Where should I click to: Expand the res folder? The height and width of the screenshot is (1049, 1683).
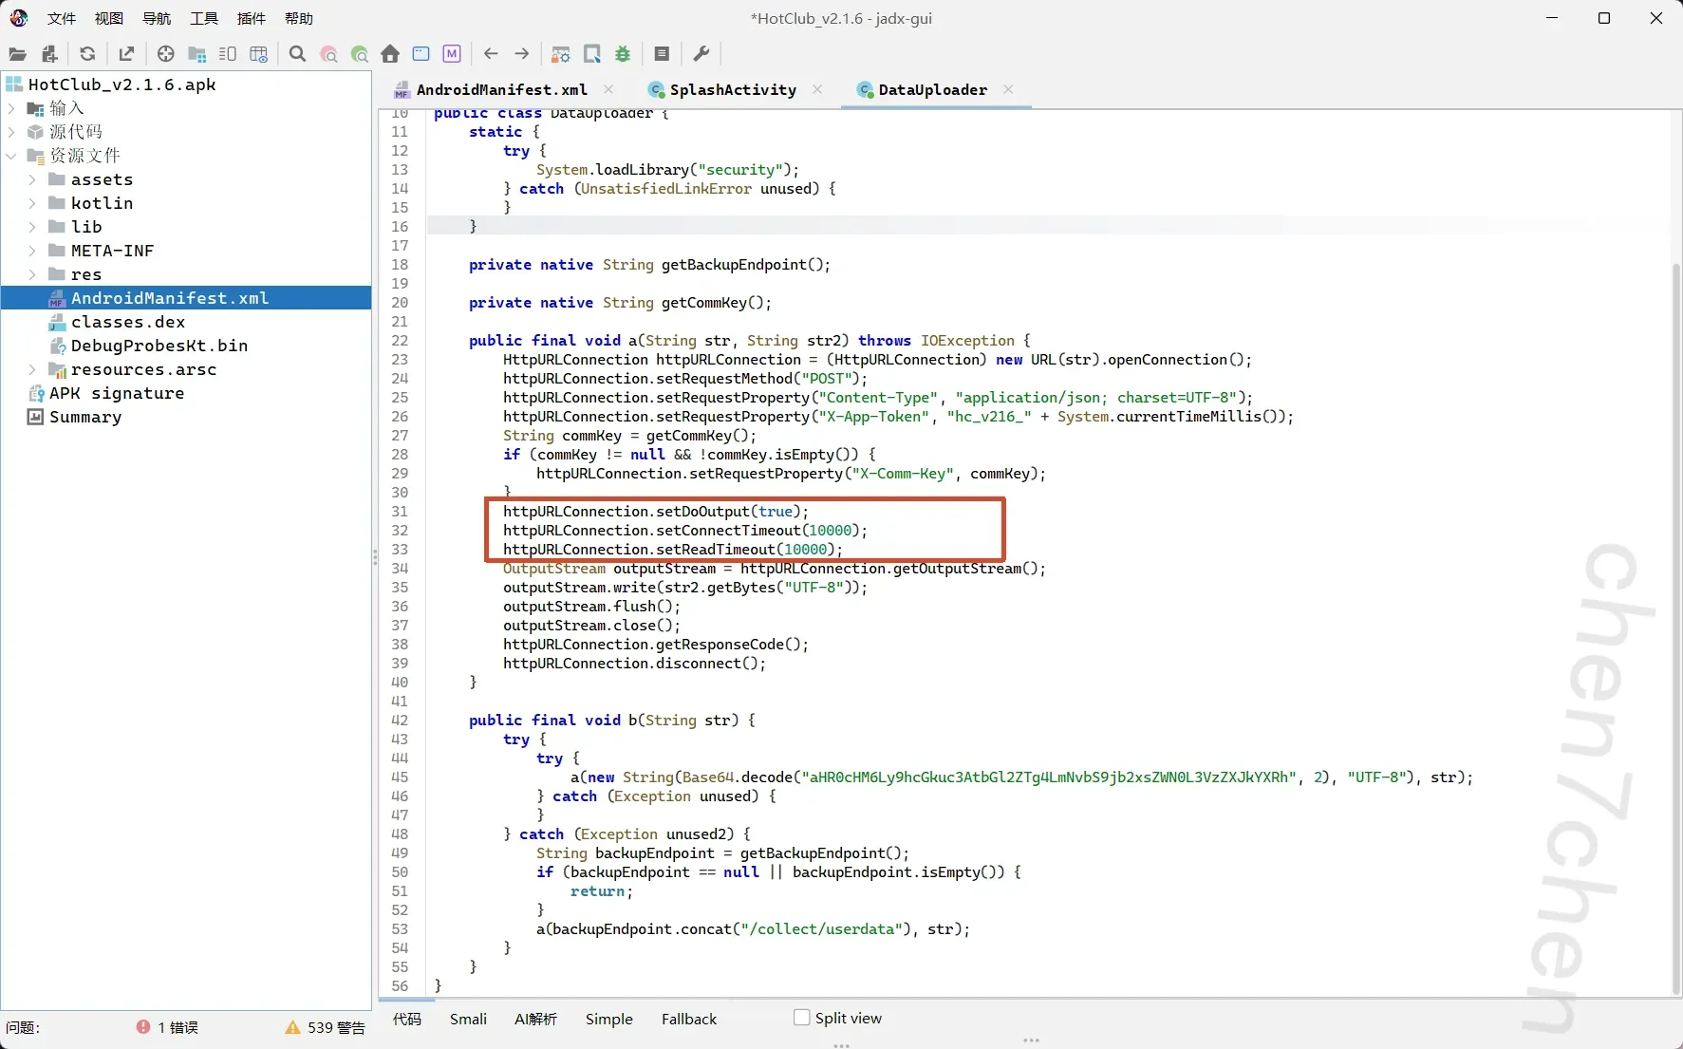[x=32, y=274]
